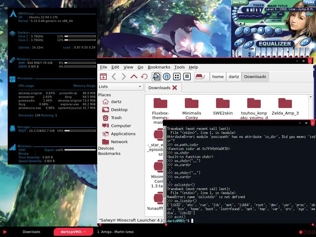The width and height of the screenshot is (316, 237).
Task: Click the home path button
Action: pyautogui.click(x=218, y=77)
